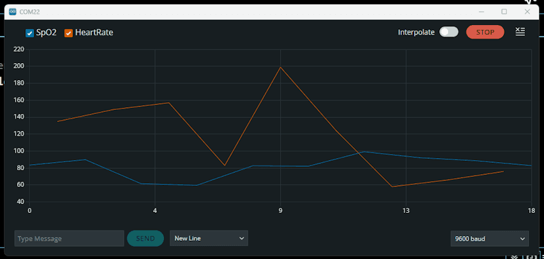Click the 200 y-axis label

click(18, 66)
